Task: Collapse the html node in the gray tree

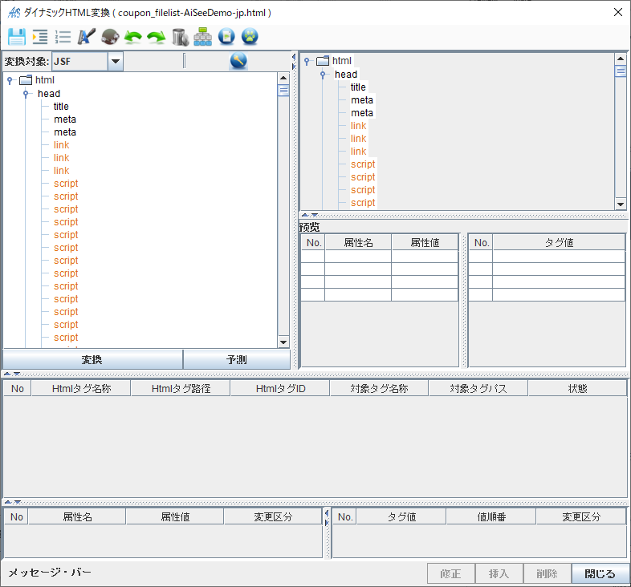Action: (307, 61)
